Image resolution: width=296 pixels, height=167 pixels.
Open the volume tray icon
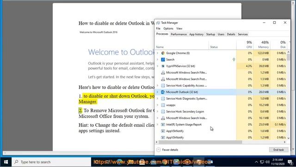point(267,162)
